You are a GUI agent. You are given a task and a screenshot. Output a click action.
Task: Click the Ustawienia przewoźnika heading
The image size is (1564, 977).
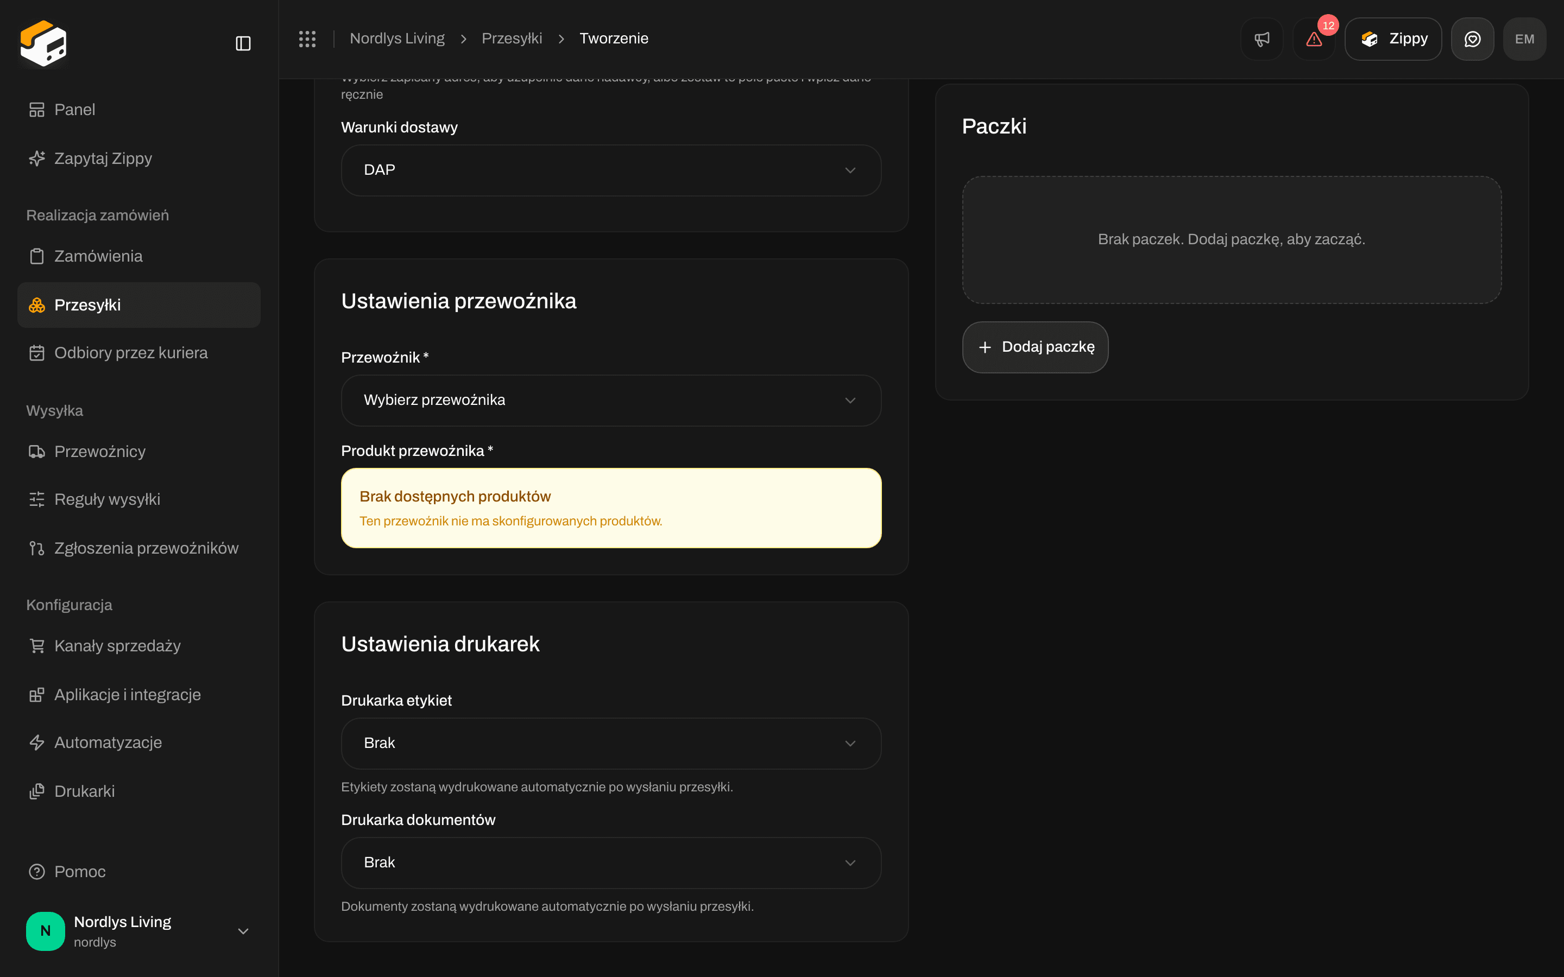[x=459, y=302]
